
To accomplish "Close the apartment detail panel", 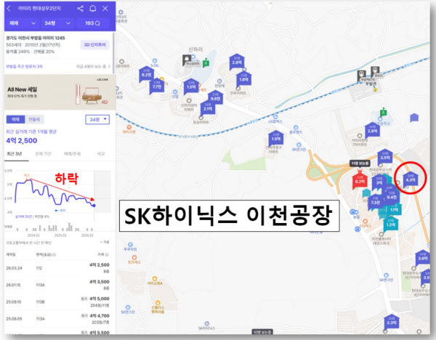I will pos(105,9).
